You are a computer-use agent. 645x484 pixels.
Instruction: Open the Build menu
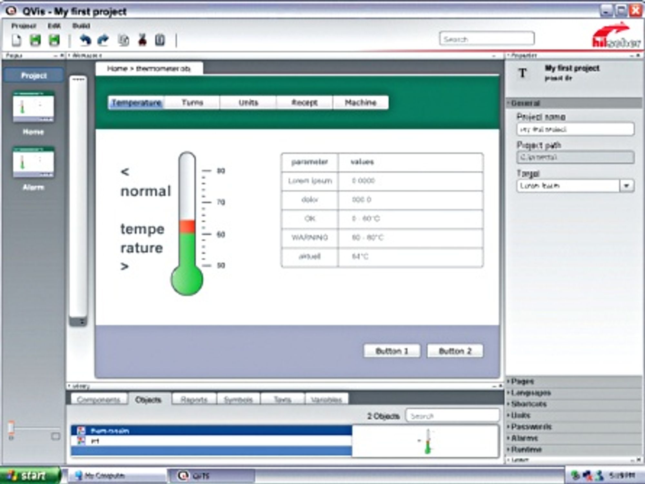(81, 26)
